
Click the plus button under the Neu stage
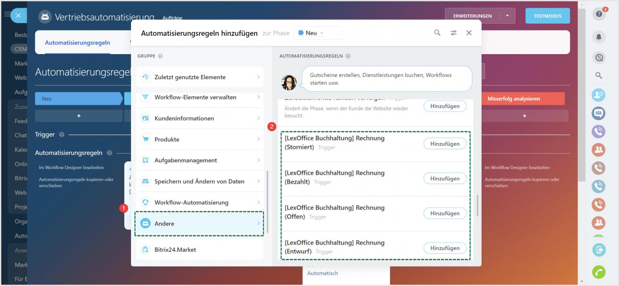pyautogui.click(x=78, y=116)
